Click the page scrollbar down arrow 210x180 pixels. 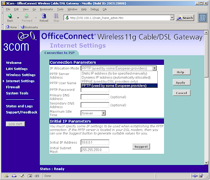[x=206, y=163]
